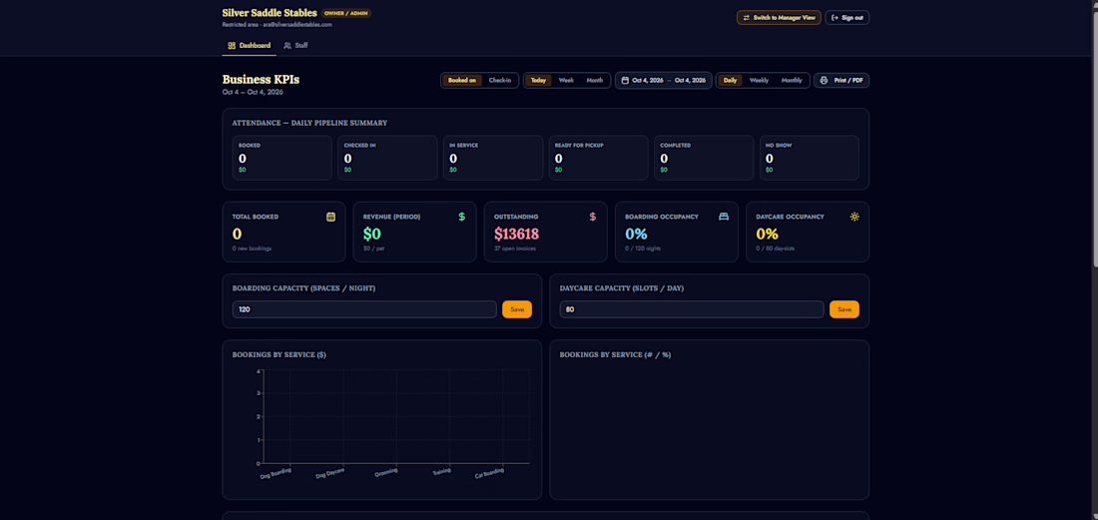Select the Booked on filter
This screenshot has height=520, width=1098.
462,81
